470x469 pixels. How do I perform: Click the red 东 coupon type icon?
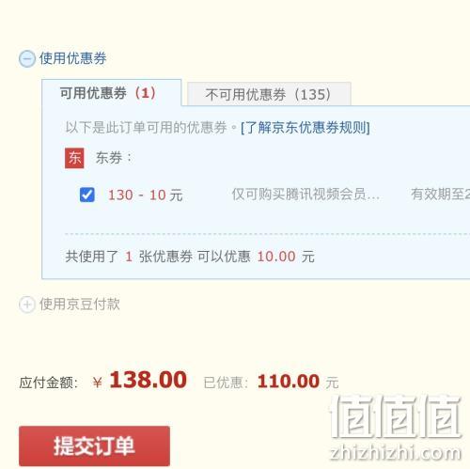pyautogui.click(x=74, y=158)
